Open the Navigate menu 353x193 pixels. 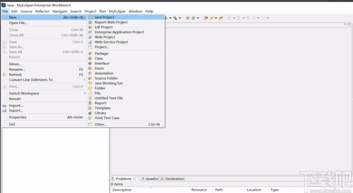point(60,11)
